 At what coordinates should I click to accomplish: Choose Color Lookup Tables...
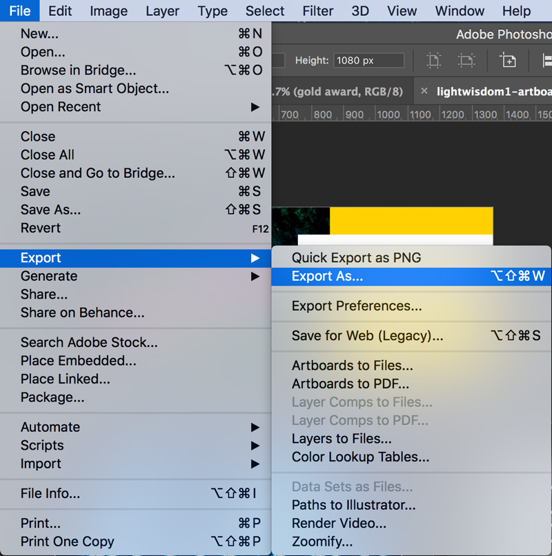point(411,457)
